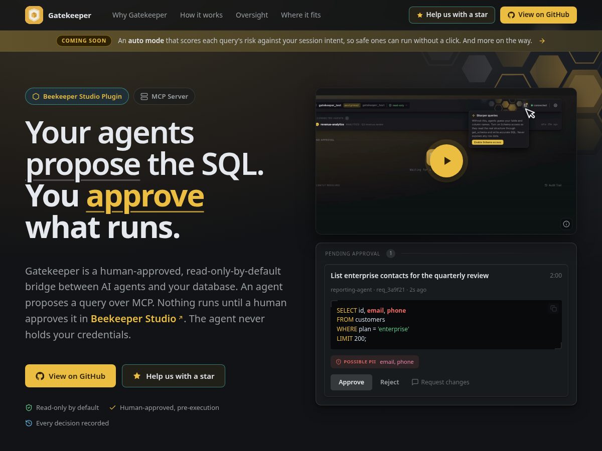Image resolution: width=602 pixels, height=451 pixels.
Task: Click the 2:00 timer on request card
Action: [556, 276]
